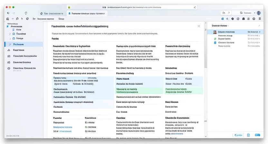
Task: Click the outlined button at right panel bottom
Action: click(238, 135)
